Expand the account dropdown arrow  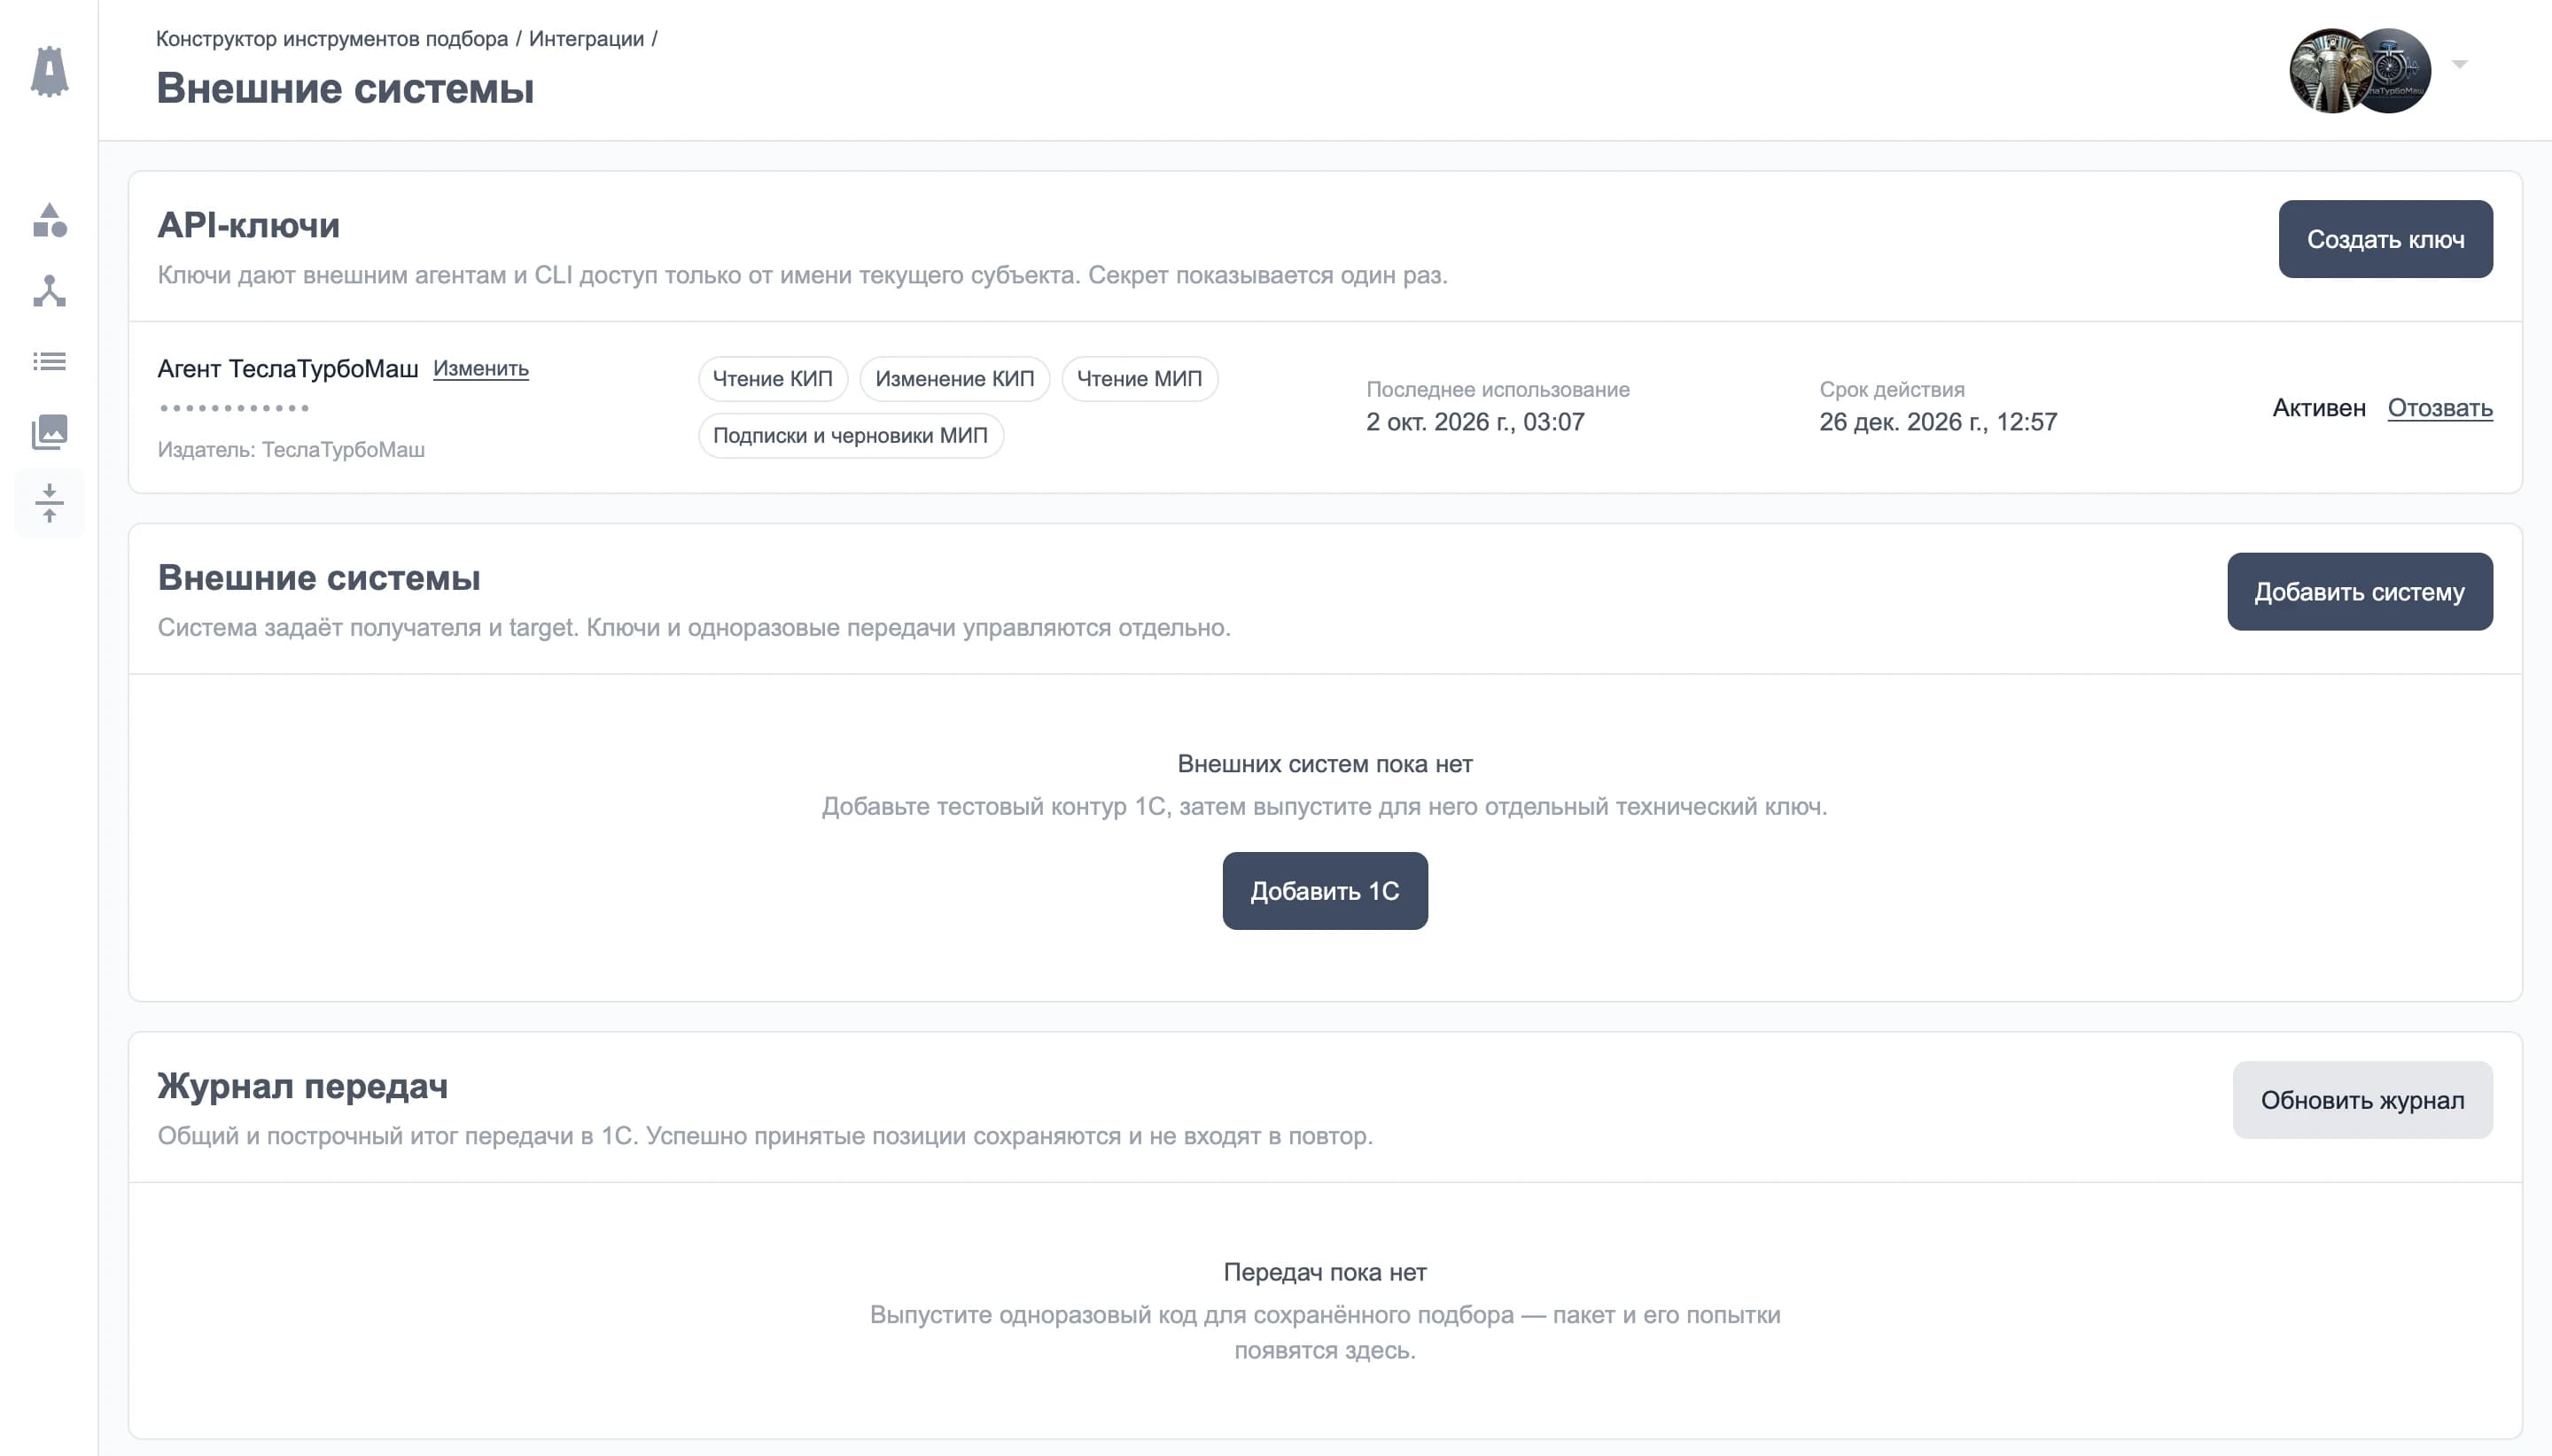coord(2460,64)
